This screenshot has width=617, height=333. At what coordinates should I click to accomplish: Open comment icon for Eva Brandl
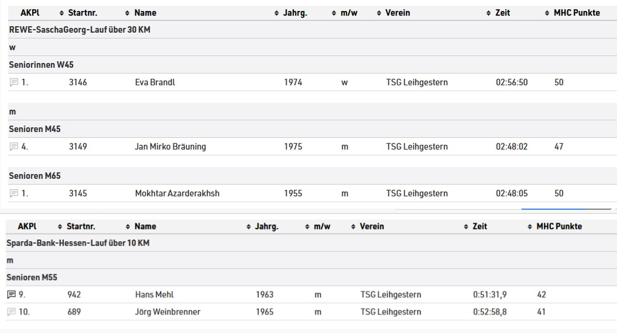click(x=14, y=83)
